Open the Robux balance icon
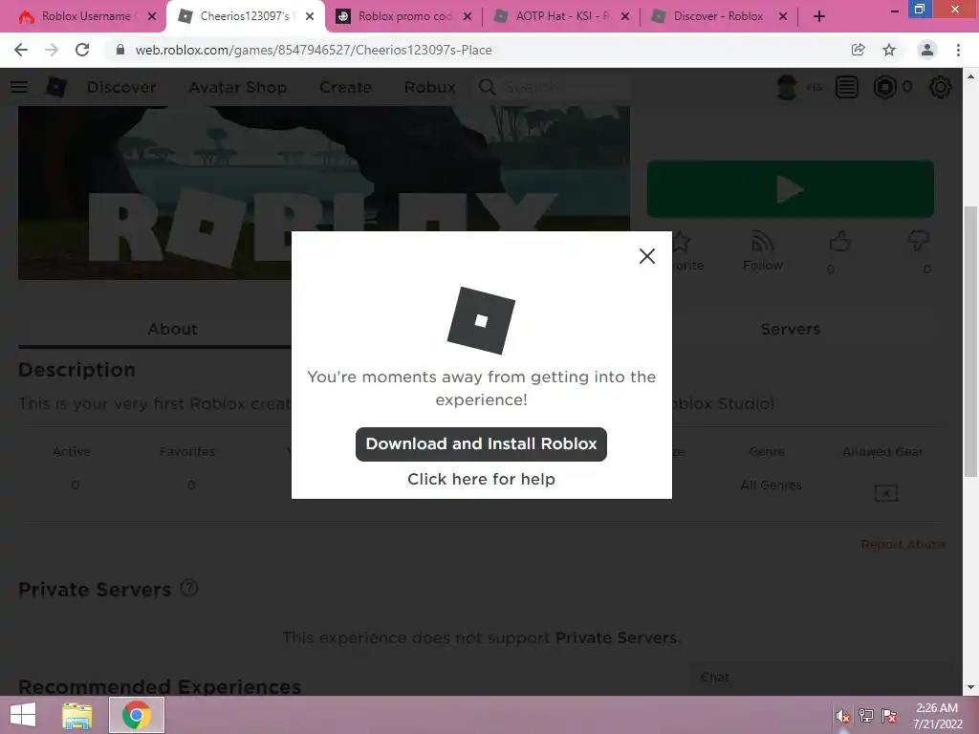Image resolution: width=979 pixels, height=734 pixels. tap(884, 87)
